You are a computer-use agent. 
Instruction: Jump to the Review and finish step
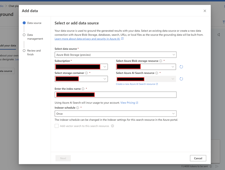(33, 52)
